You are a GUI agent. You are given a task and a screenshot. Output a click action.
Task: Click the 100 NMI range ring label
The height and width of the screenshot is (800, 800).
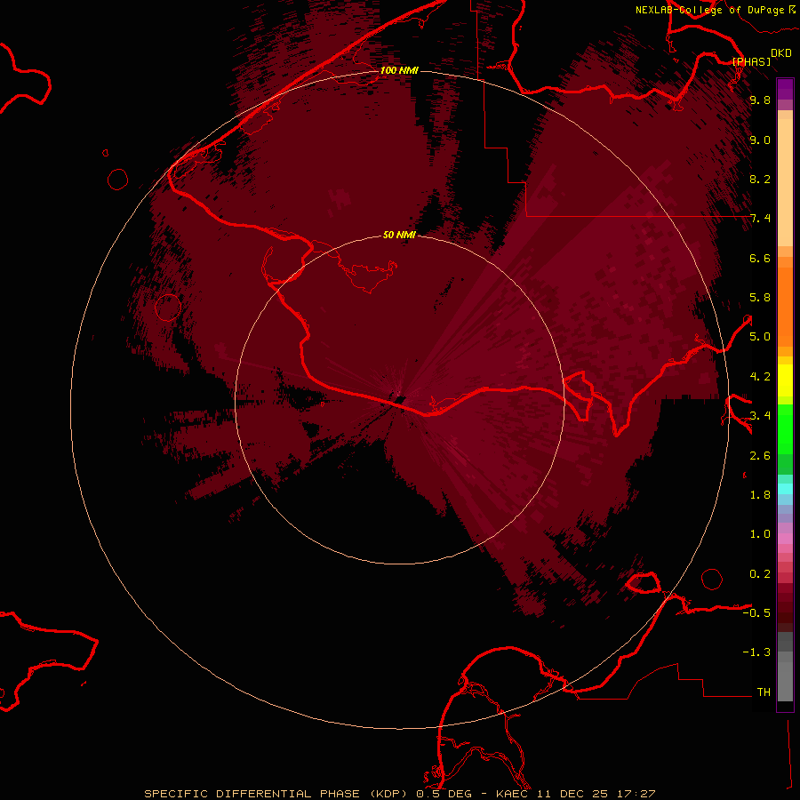[399, 70]
